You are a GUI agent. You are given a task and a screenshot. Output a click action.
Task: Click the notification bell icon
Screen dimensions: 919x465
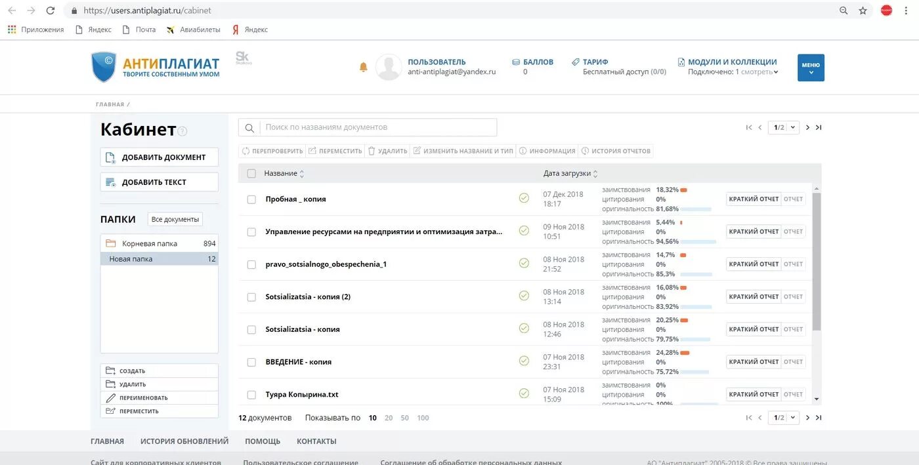coord(364,67)
